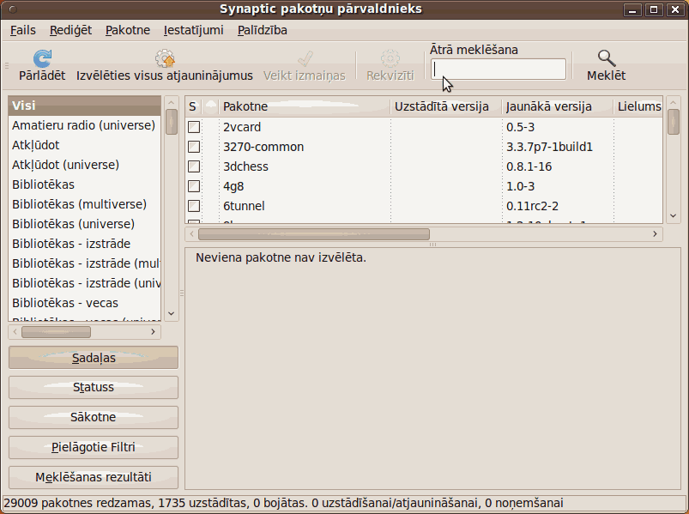Sort by Jaunākā versija column header
Screen dimensions: 689x514
coord(557,106)
